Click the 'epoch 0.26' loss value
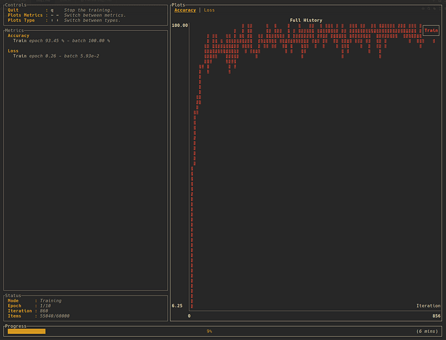The image size is (446, 340). [43, 56]
